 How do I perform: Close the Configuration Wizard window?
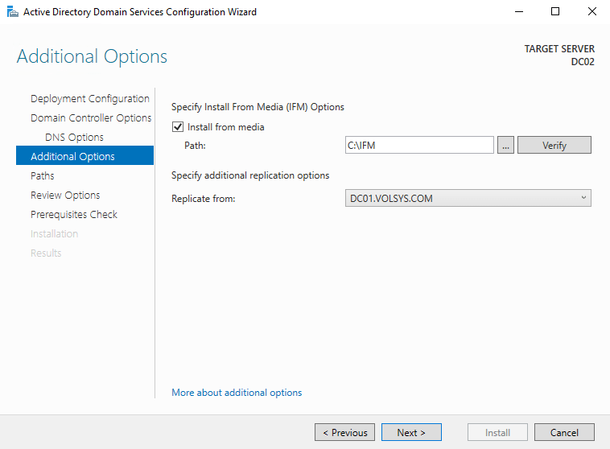point(591,12)
